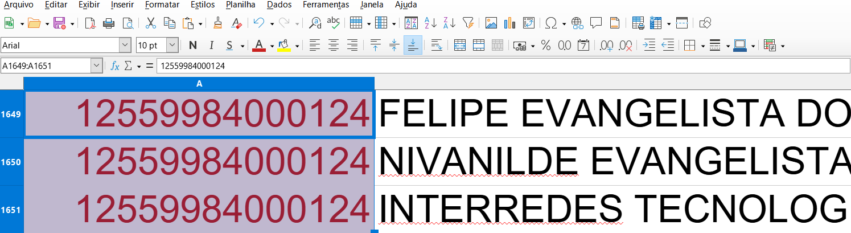Click the Clear Direct Formatting icon

coord(237,23)
